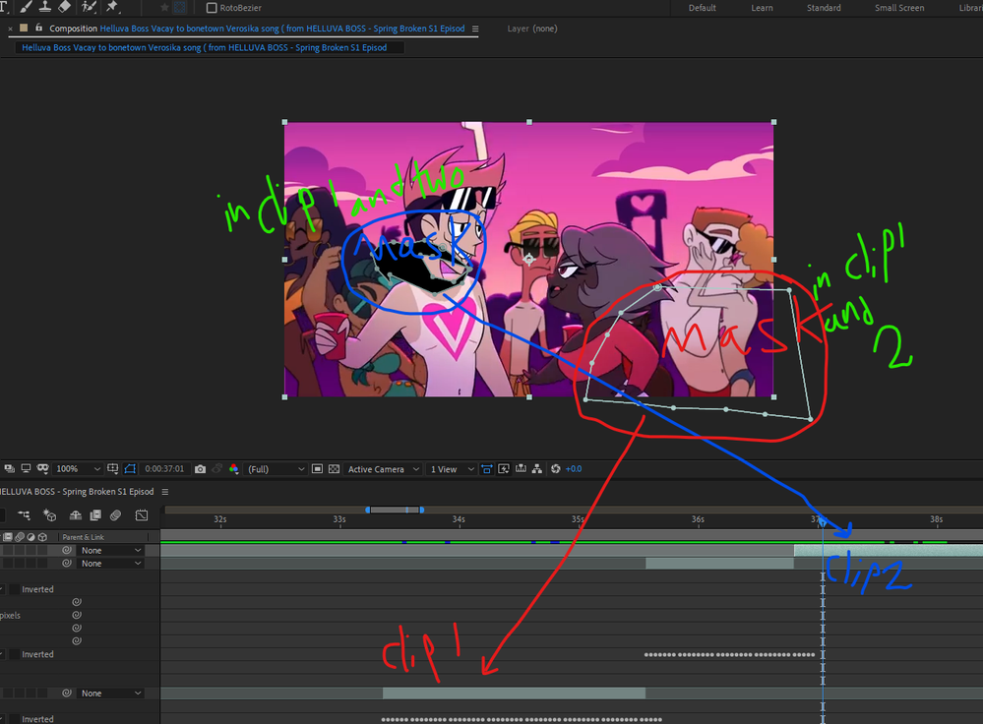Check the bottommost Inverted checkbox
Image resolution: width=983 pixels, height=724 pixels.
15,719
